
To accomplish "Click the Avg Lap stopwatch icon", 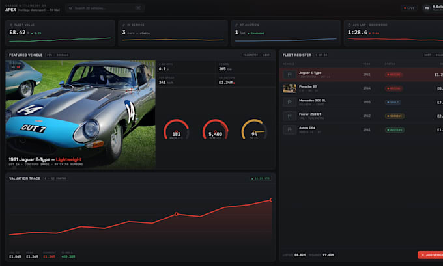I will coord(349,25).
